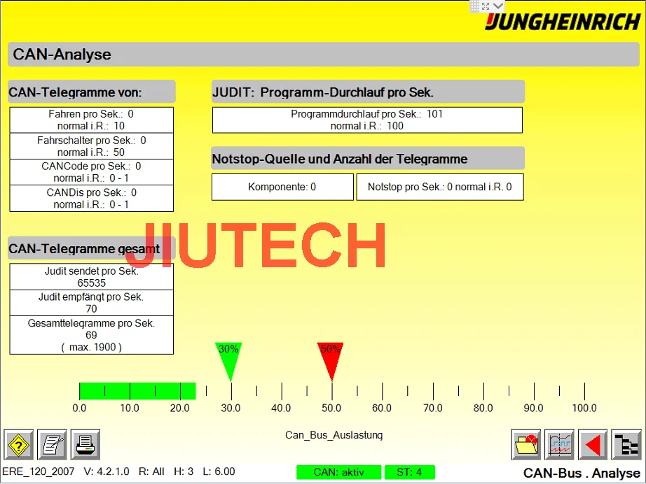Click the Can_Bus_Auslastung label

tap(334, 435)
